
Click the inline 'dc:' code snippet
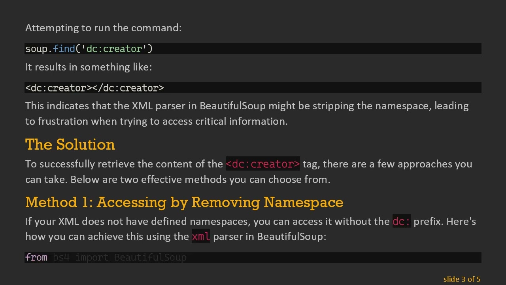pos(402,221)
